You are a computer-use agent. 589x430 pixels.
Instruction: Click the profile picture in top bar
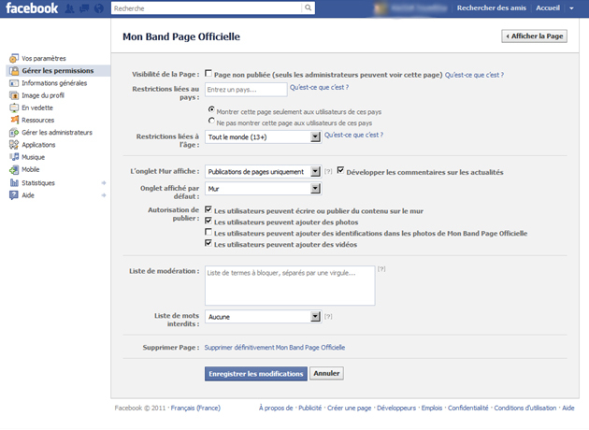pyautogui.click(x=381, y=8)
